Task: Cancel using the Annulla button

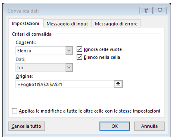Action: (149, 126)
